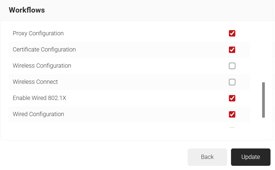Viewport: 275px width, 170px height.
Task: Select the Enable Wired 802.1X label
Action: click(39, 98)
